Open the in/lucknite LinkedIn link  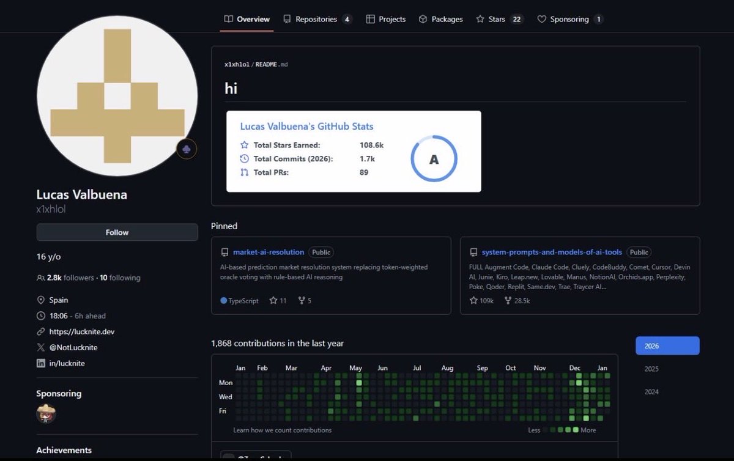[x=67, y=363]
